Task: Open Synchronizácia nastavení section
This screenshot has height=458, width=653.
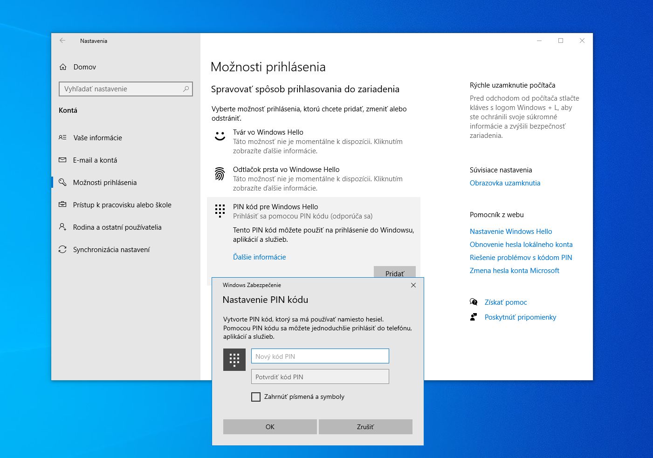Action: pyautogui.click(x=111, y=249)
